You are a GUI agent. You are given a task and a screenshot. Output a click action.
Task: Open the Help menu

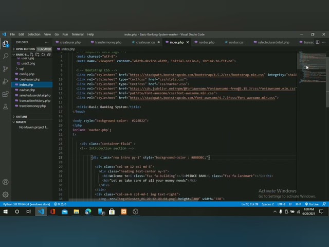[x=90, y=34]
